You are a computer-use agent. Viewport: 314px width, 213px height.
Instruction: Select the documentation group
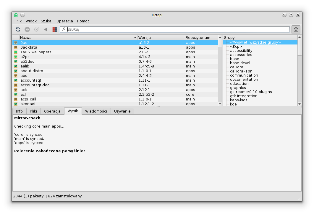(244, 80)
